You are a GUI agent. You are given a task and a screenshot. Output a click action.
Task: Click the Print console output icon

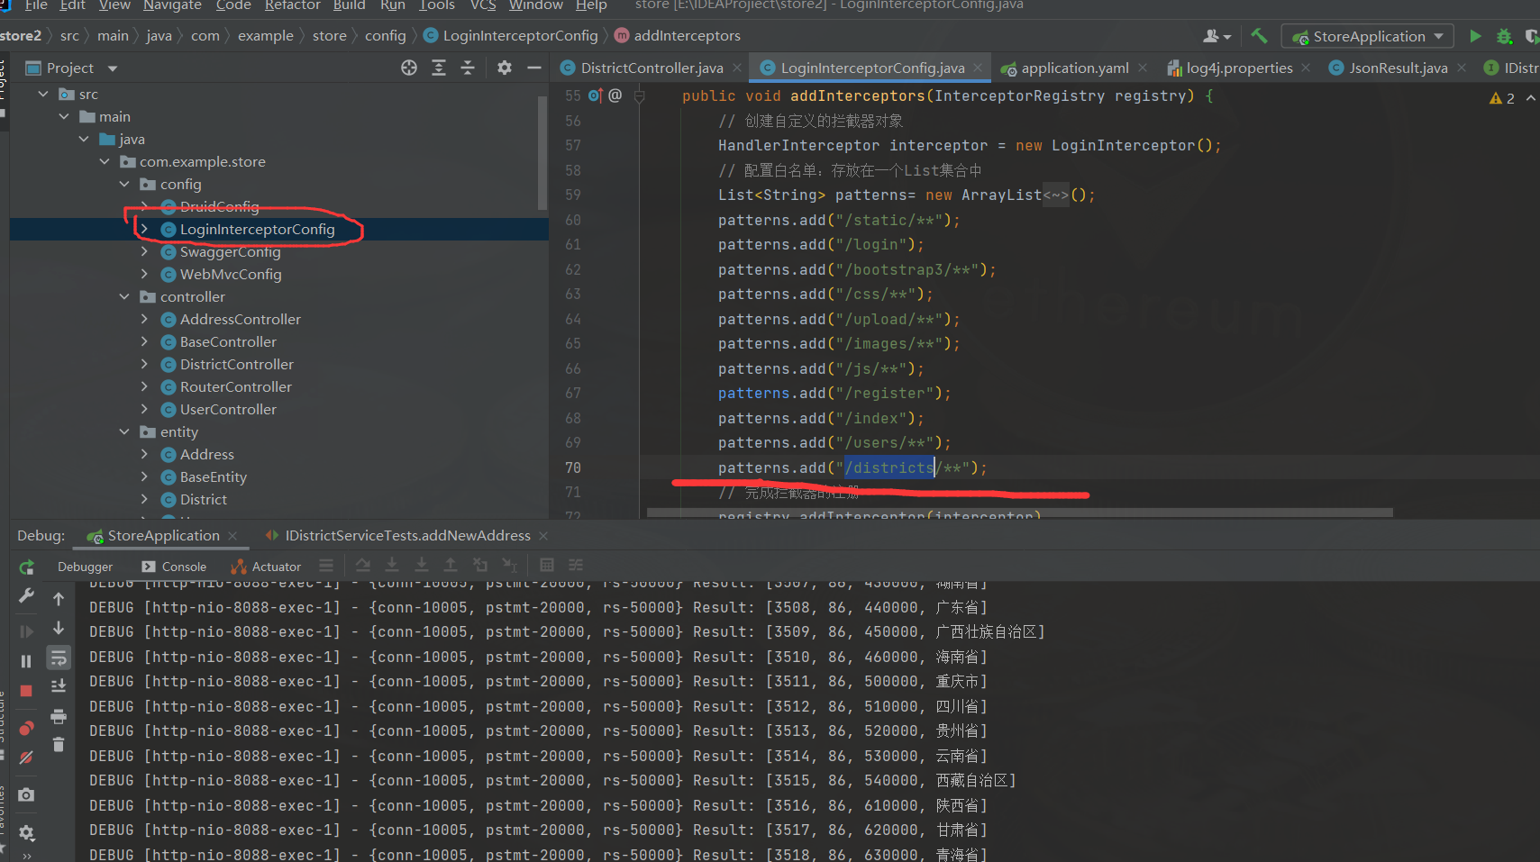pos(59,716)
